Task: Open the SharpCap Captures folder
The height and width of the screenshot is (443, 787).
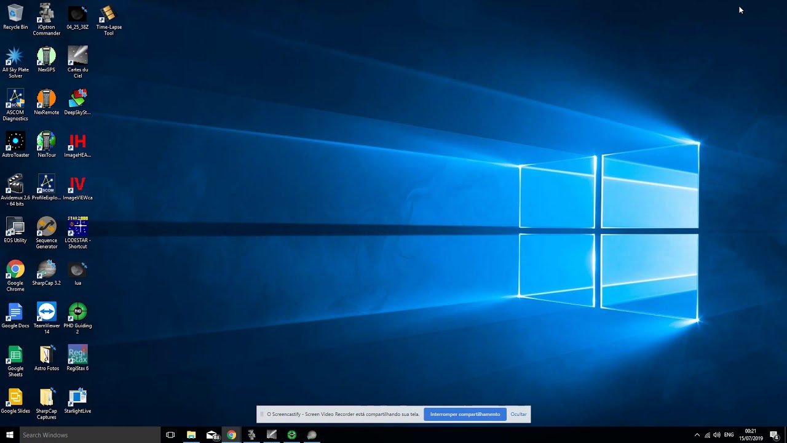Action: click(46, 404)
